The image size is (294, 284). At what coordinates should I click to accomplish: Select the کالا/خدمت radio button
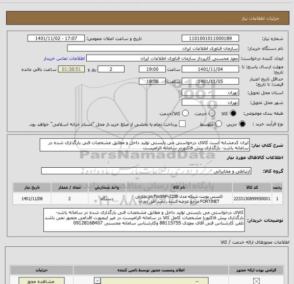point(185,113)
